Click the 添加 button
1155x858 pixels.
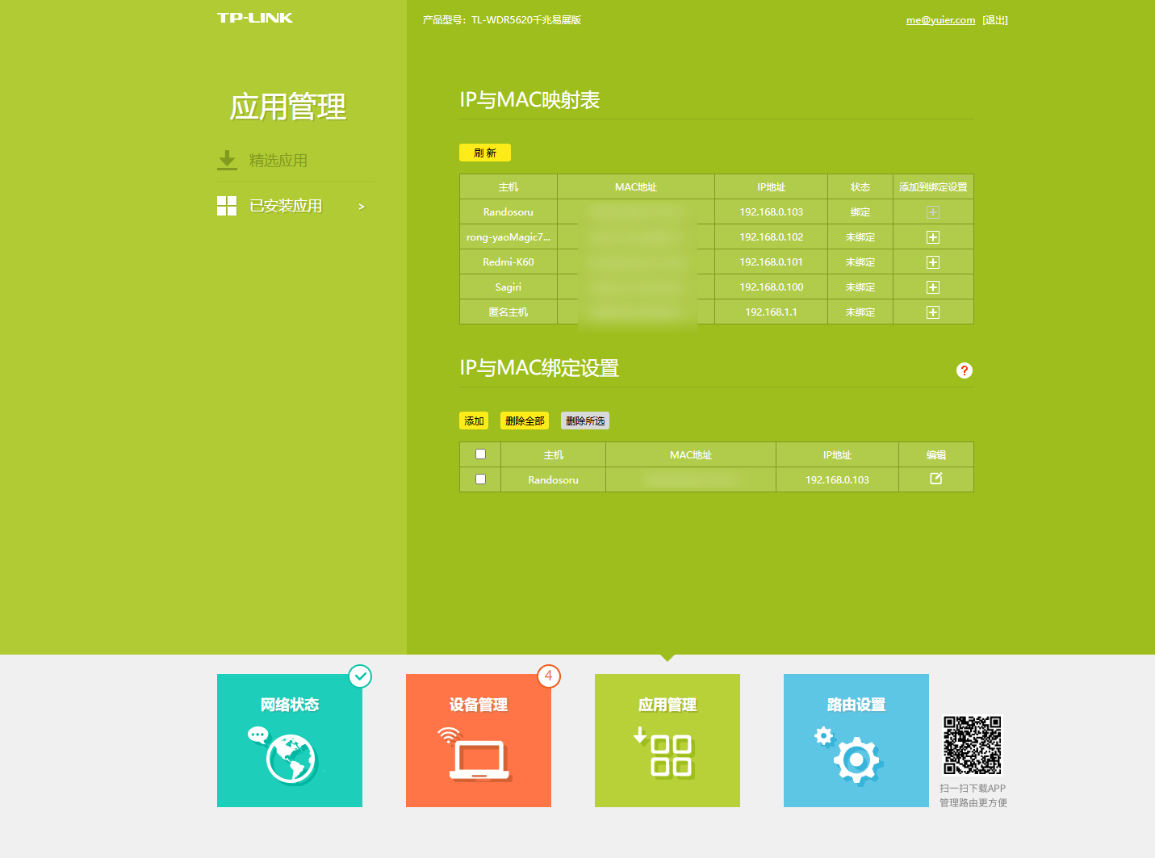(474, 421)
